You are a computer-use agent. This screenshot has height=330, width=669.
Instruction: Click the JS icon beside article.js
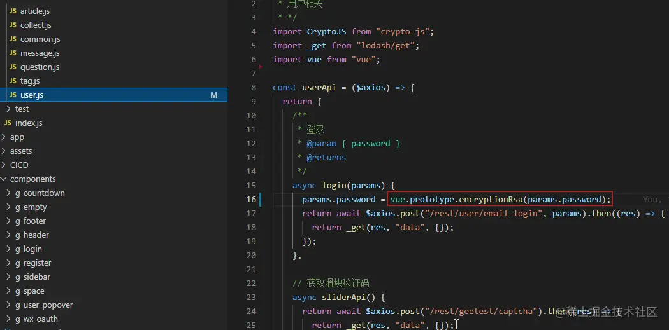point(13,11)
